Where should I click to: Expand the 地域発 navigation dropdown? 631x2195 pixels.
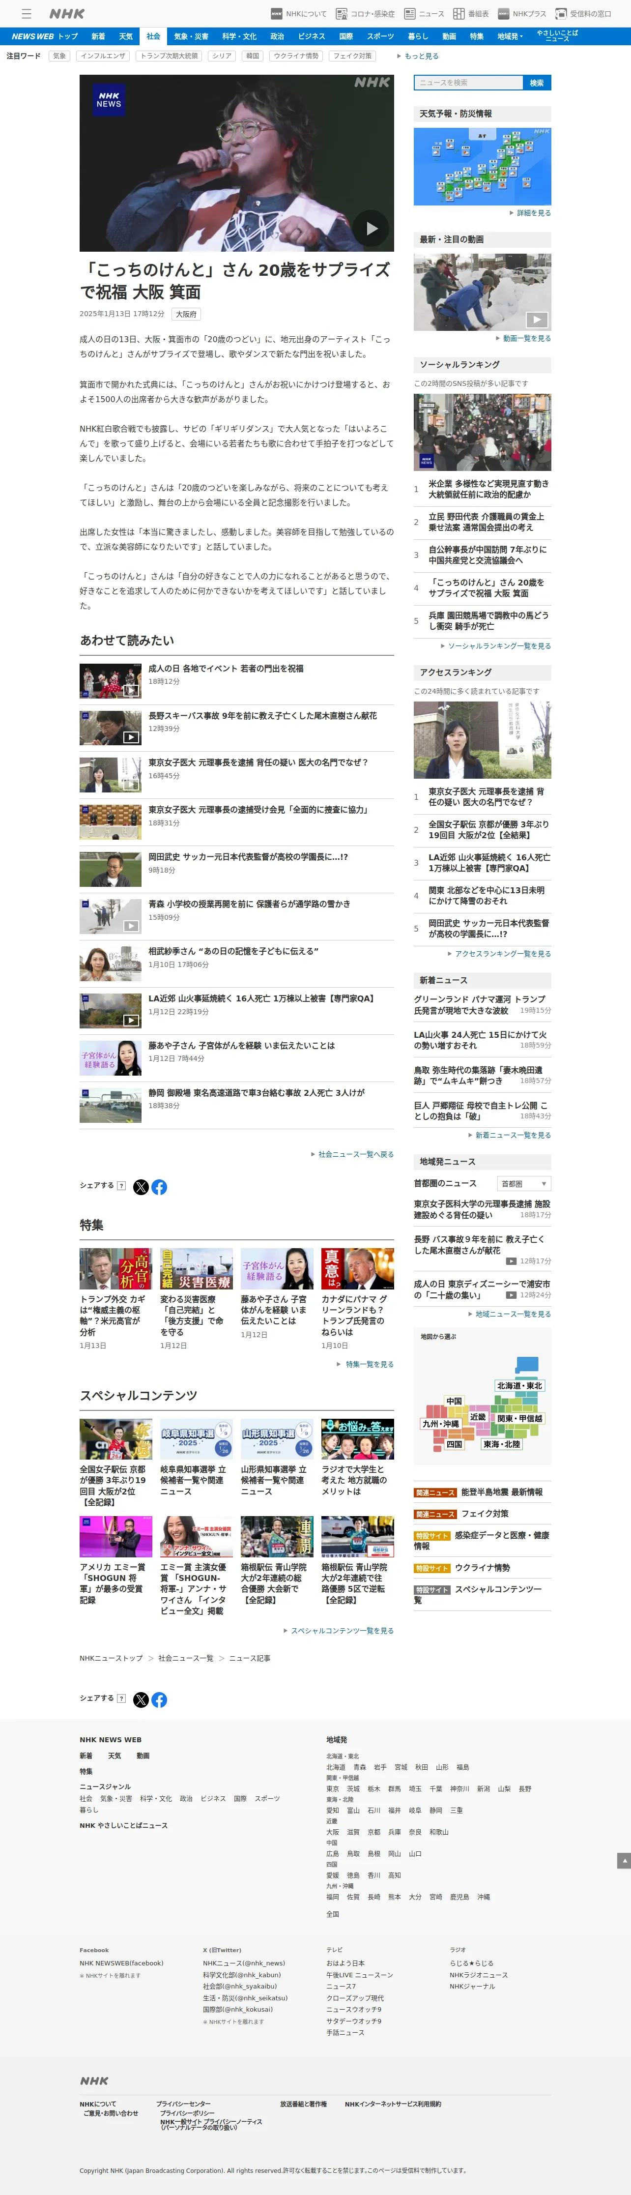[x=510, y=37]
